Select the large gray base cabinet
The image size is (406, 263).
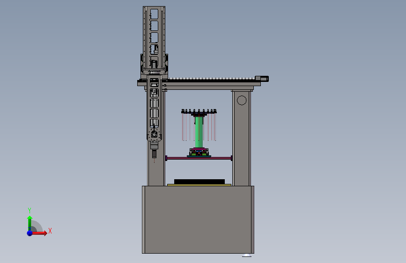coord(198,219)
